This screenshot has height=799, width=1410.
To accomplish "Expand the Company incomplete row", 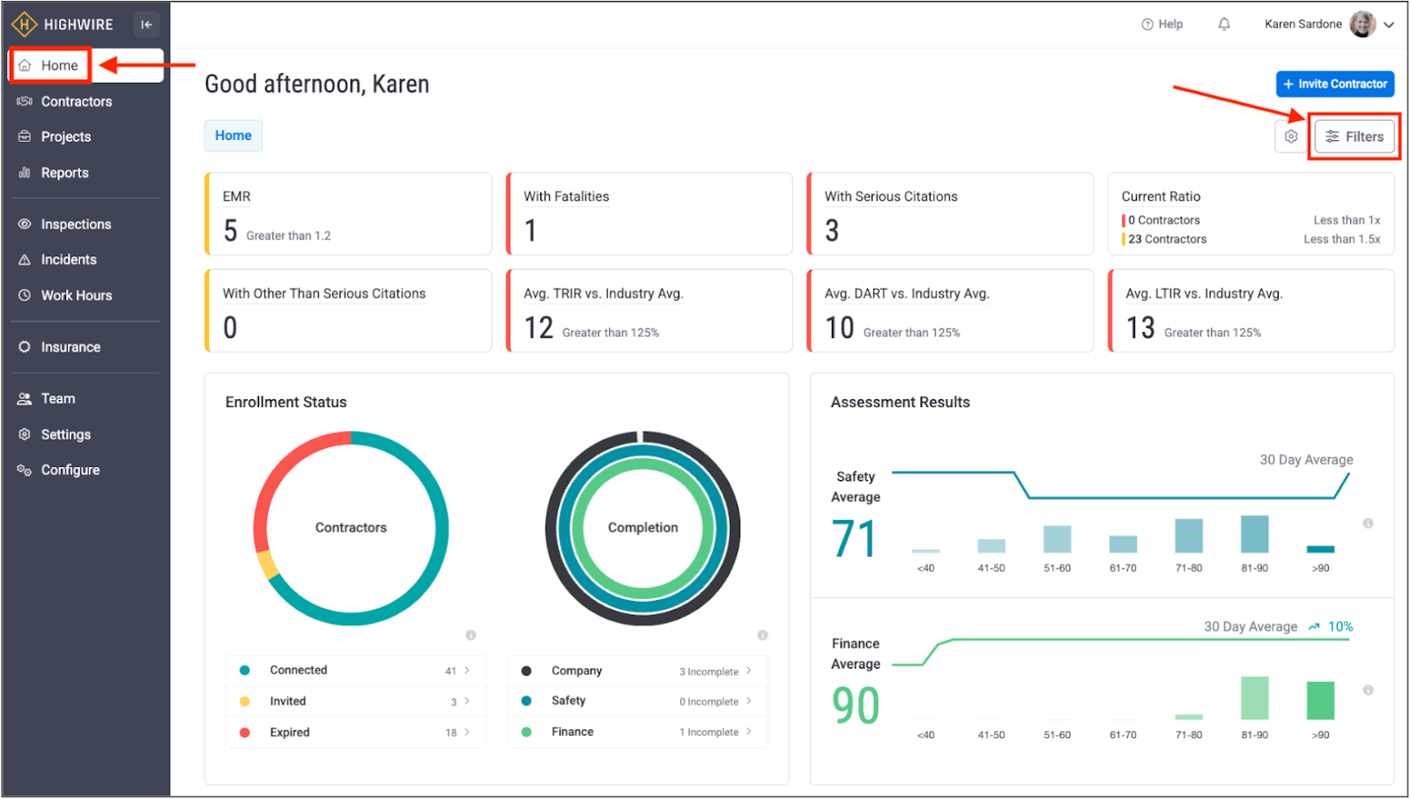I will 748,670.
